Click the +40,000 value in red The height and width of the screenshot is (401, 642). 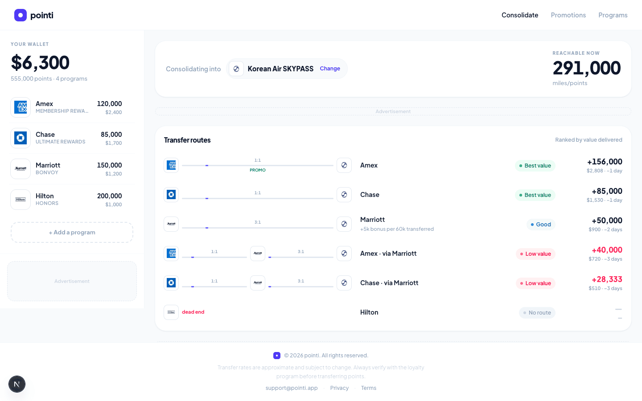(x=607, y=250)
